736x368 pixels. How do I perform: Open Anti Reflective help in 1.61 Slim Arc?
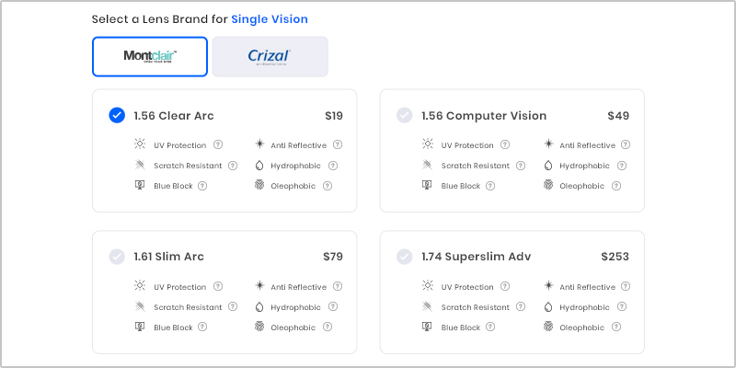pos(338,286)
